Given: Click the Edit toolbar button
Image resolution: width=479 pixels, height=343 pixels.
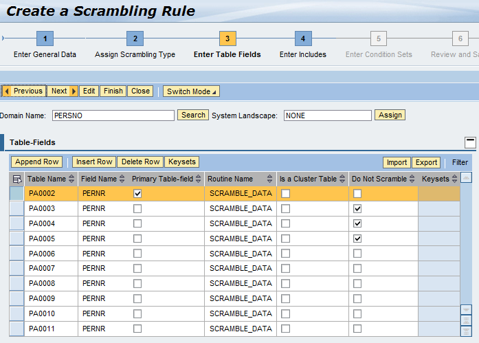Looking at the screenshot, I should point(89,91).
